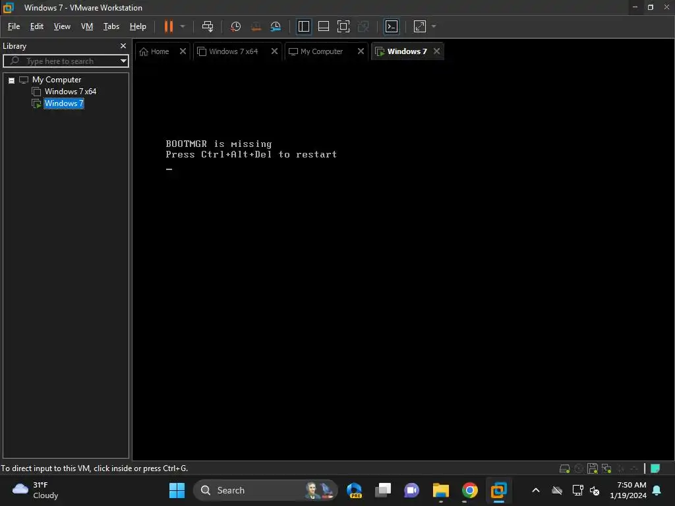Open Google Chrome from the taskbar

[469, 490]
